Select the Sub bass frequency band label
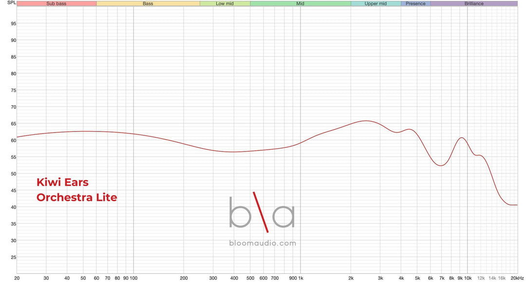The image size is (526, 282). coord(56,4)
